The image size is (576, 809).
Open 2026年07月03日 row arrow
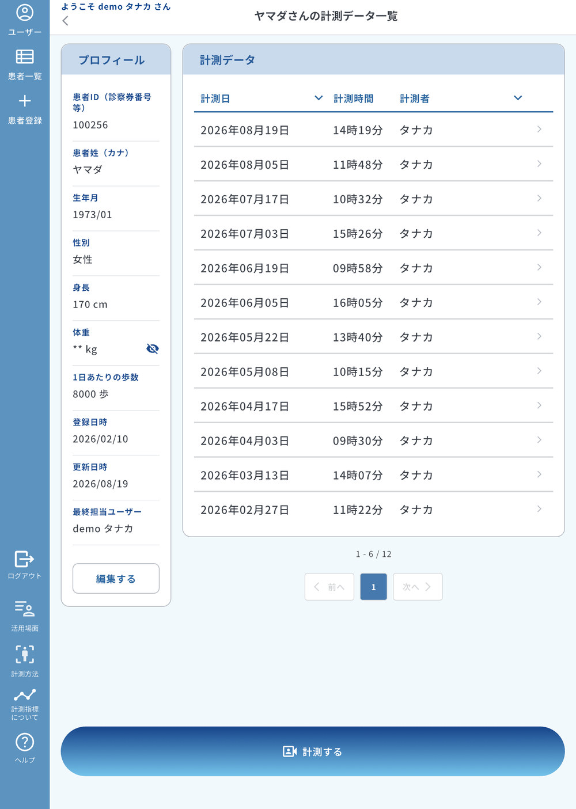539,233
